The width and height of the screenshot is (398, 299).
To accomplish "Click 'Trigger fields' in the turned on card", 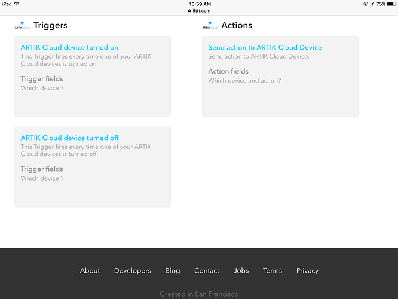I will (x=42, y=79).
